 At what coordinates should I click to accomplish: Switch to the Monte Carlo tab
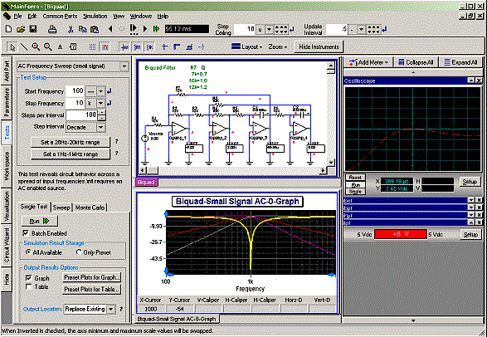point(90,208)
